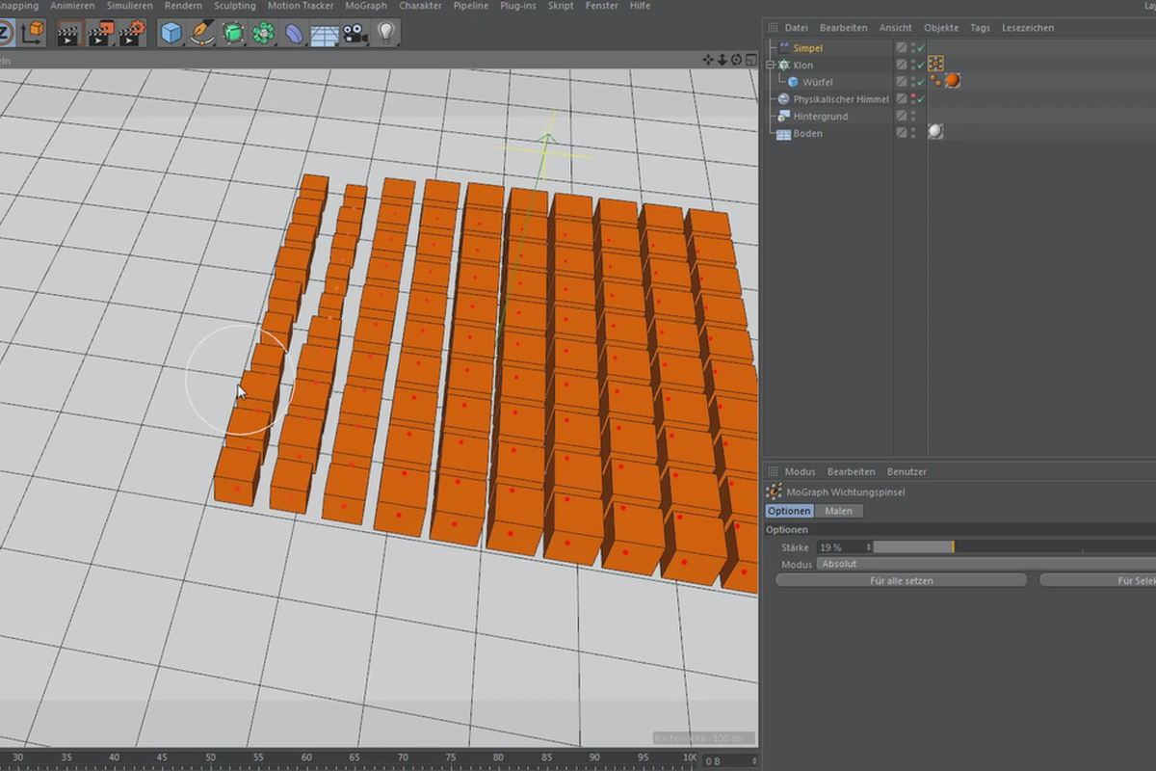The image size is (1156, 771).
Task: Click the orange material tag on Würfel
Action: [x=953, y=81]
